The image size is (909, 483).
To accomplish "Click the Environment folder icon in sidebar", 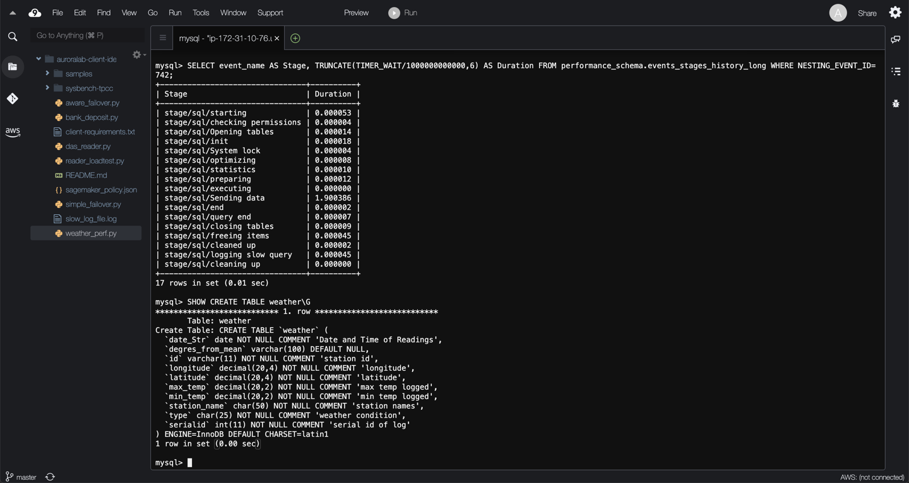I will click(13, 67).
